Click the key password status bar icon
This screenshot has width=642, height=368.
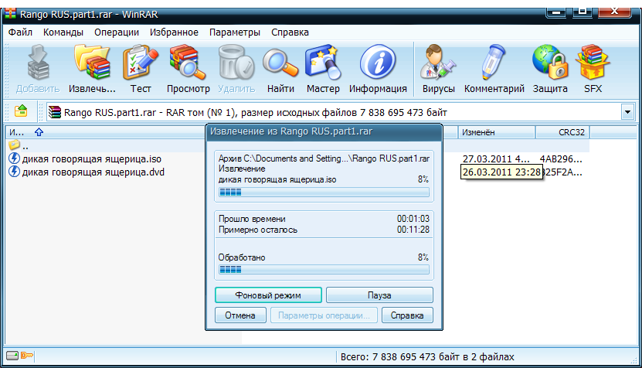(26, 356)
